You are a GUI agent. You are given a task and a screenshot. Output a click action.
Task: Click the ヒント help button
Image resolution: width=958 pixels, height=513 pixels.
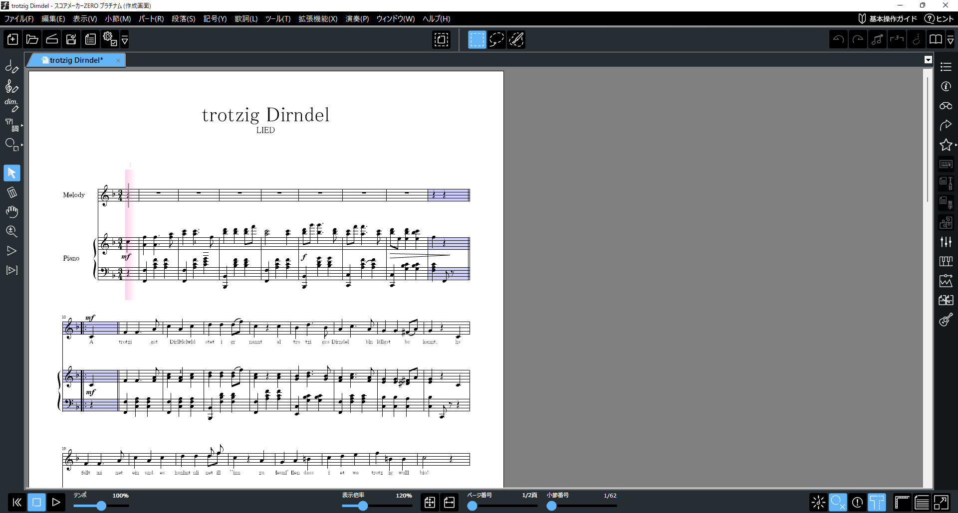point(939,18)
